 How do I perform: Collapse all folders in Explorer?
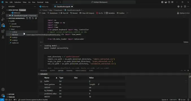[x=36, y=18]
